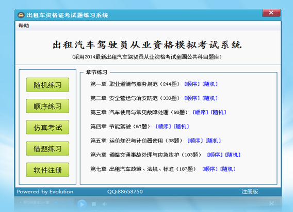Click the 章节练习 group label

click(96, 72)
